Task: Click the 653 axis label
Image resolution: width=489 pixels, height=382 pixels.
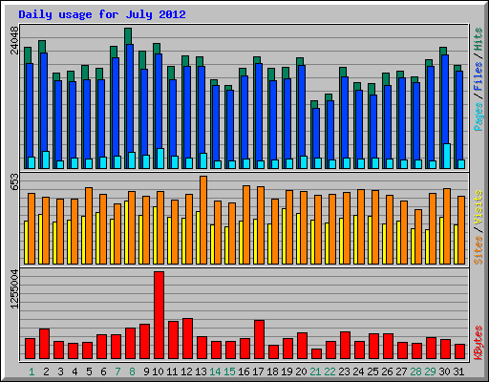Action: click(14, 181)
